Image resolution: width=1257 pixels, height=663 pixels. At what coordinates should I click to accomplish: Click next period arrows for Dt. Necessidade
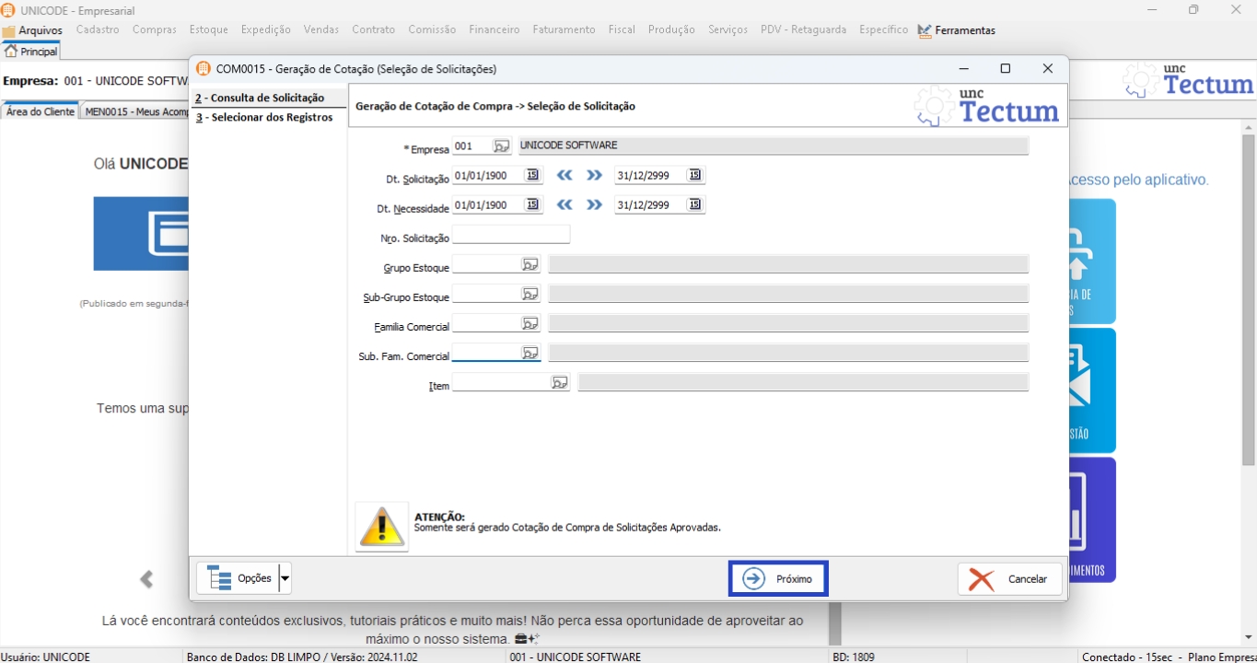[594, 205]
